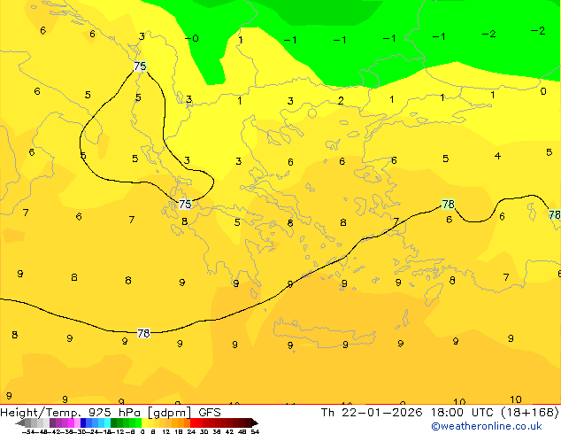Click the dark maroon arrow at the legend's right end

pyautogui.click(x=255, y=423)
